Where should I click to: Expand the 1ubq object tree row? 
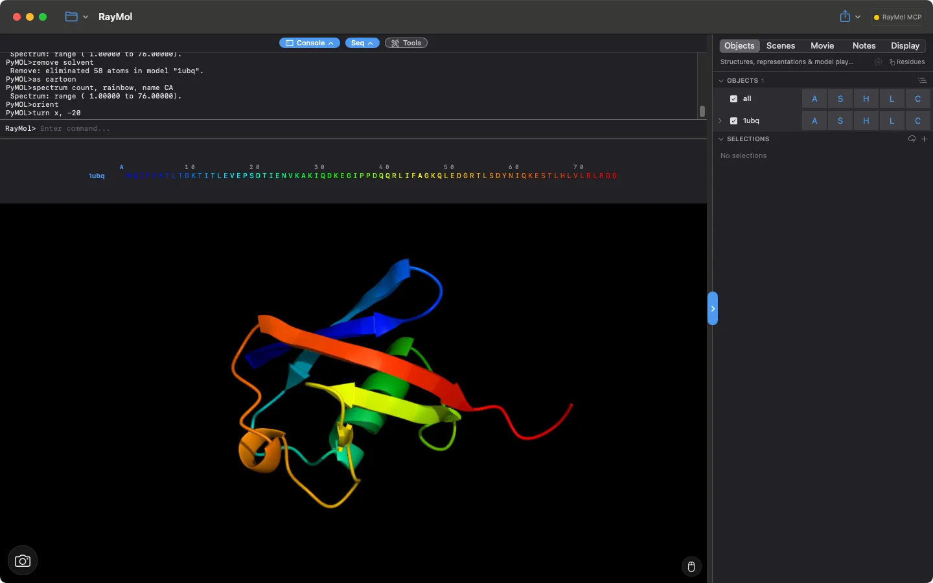[720, 120]
